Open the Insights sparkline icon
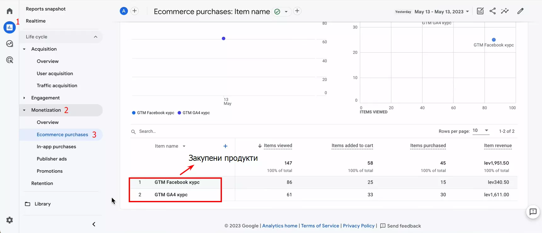The image size is (542, 233). coord(505,11)
